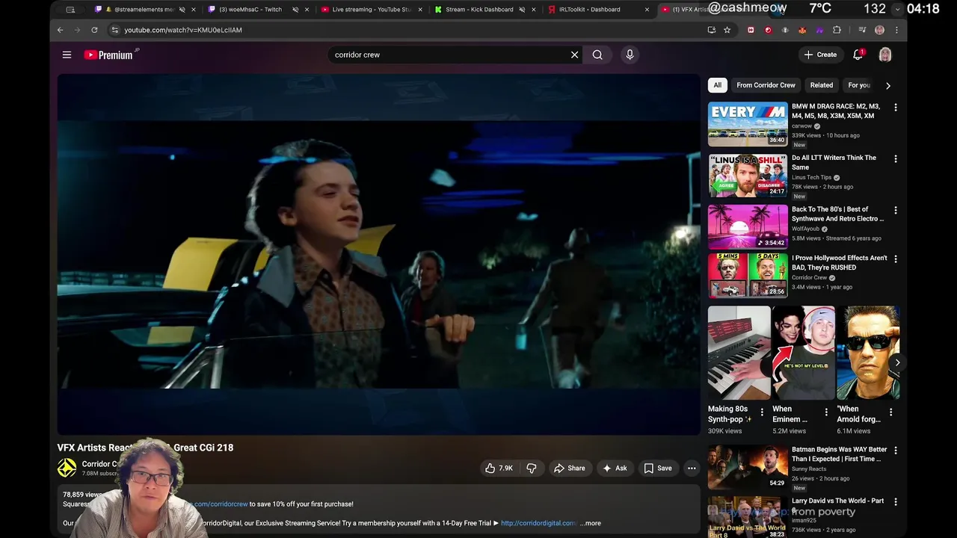
Task: Open more actions ellipsis beside Save
Action: pyautogui.click(x=692, y=468)
